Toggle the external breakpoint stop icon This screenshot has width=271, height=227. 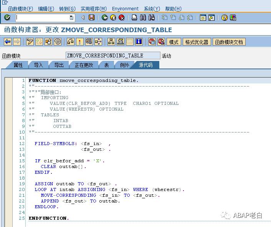click(161, 42)
